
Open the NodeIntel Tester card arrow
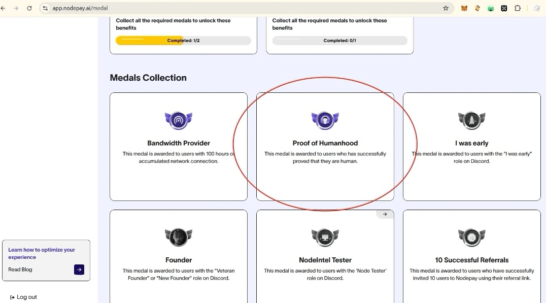click(385, 214)
